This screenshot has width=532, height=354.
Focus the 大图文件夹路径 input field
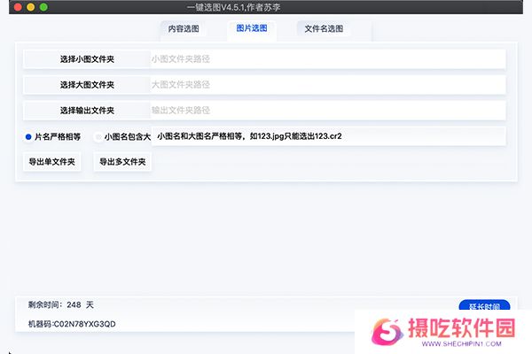(328, 85)
